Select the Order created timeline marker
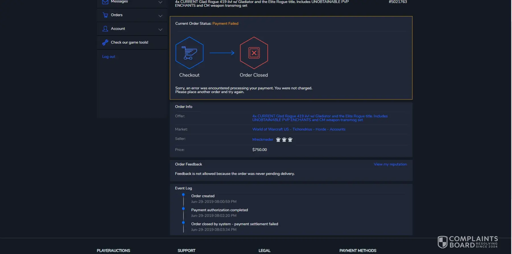The width and height of the screenshot is (512, 254). (x=183, y=195)
